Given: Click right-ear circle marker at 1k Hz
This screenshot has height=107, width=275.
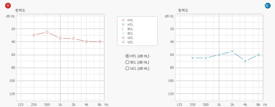Looking at the screenshot, I should click(x=60, y=38).
